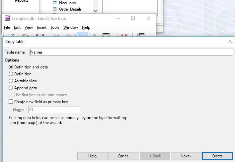Click the Paste clipboard toolbar icon
Screen dimensions: 235x162
[x=68, y=35]
